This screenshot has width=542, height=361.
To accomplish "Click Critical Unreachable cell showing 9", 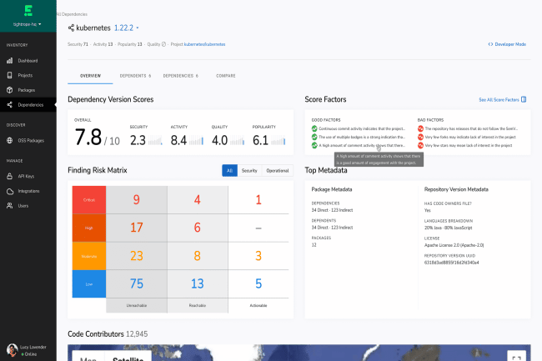I will click(137, 199).
